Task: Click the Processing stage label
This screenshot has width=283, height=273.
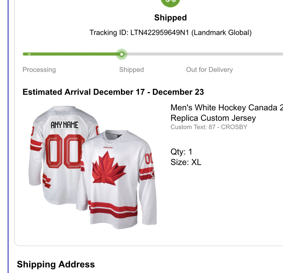Action: click(x=39, y=70)
